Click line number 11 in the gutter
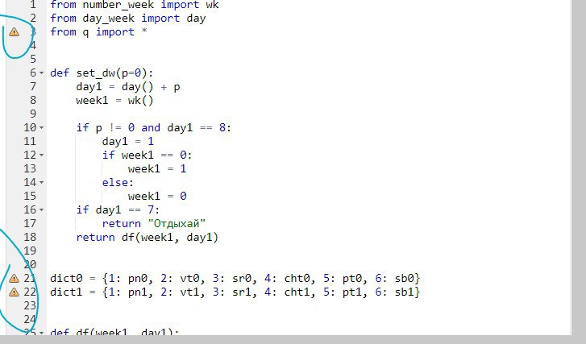Image resolution: width=586 pixels, height=344 pixels. 30,141
